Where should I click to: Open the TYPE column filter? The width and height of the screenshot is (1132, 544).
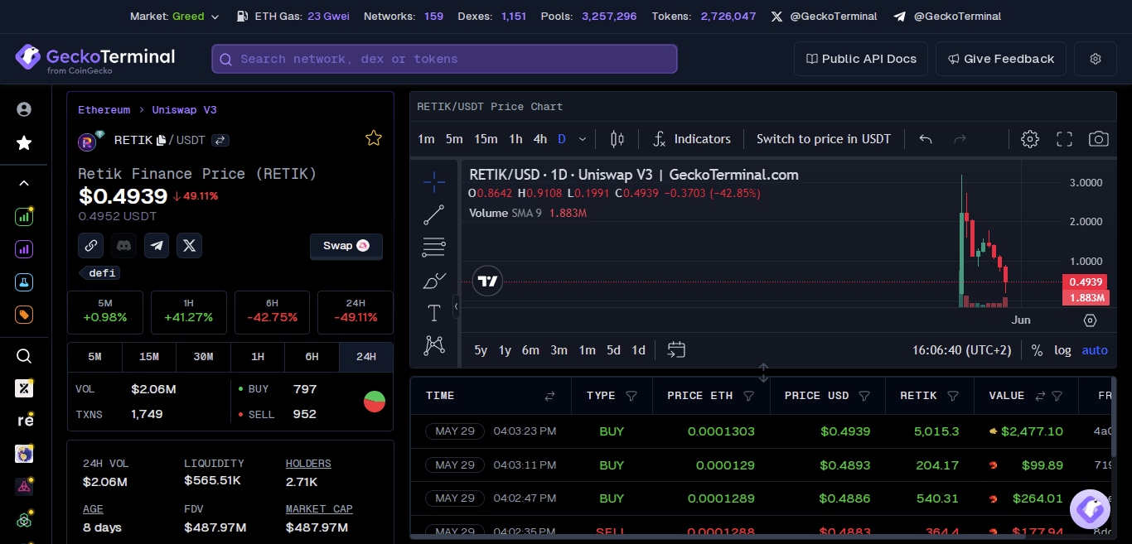pos(631,397)
